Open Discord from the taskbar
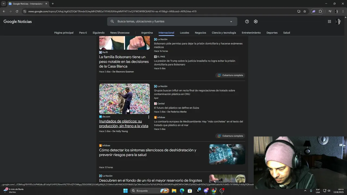Screen dimensions: 347x195 pos(206,191)
